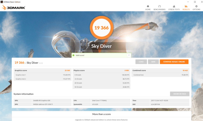Click the OPTIONS menu label
The height and width of the screenshot is (121, 203).
tap(197, 9)
